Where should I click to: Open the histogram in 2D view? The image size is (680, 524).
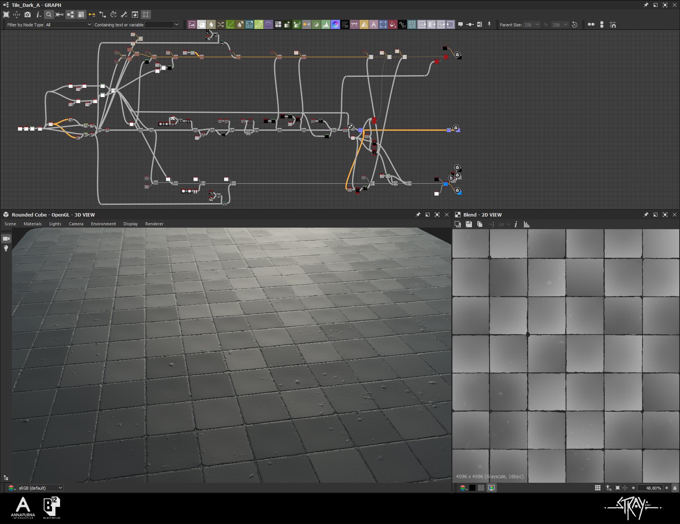(x=527, y=224)
